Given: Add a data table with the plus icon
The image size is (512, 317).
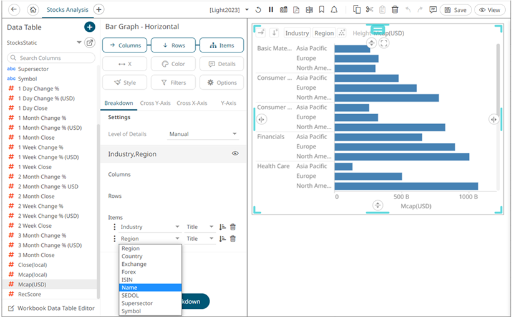Looking at the screenshot, I should [x=89, y=27].
